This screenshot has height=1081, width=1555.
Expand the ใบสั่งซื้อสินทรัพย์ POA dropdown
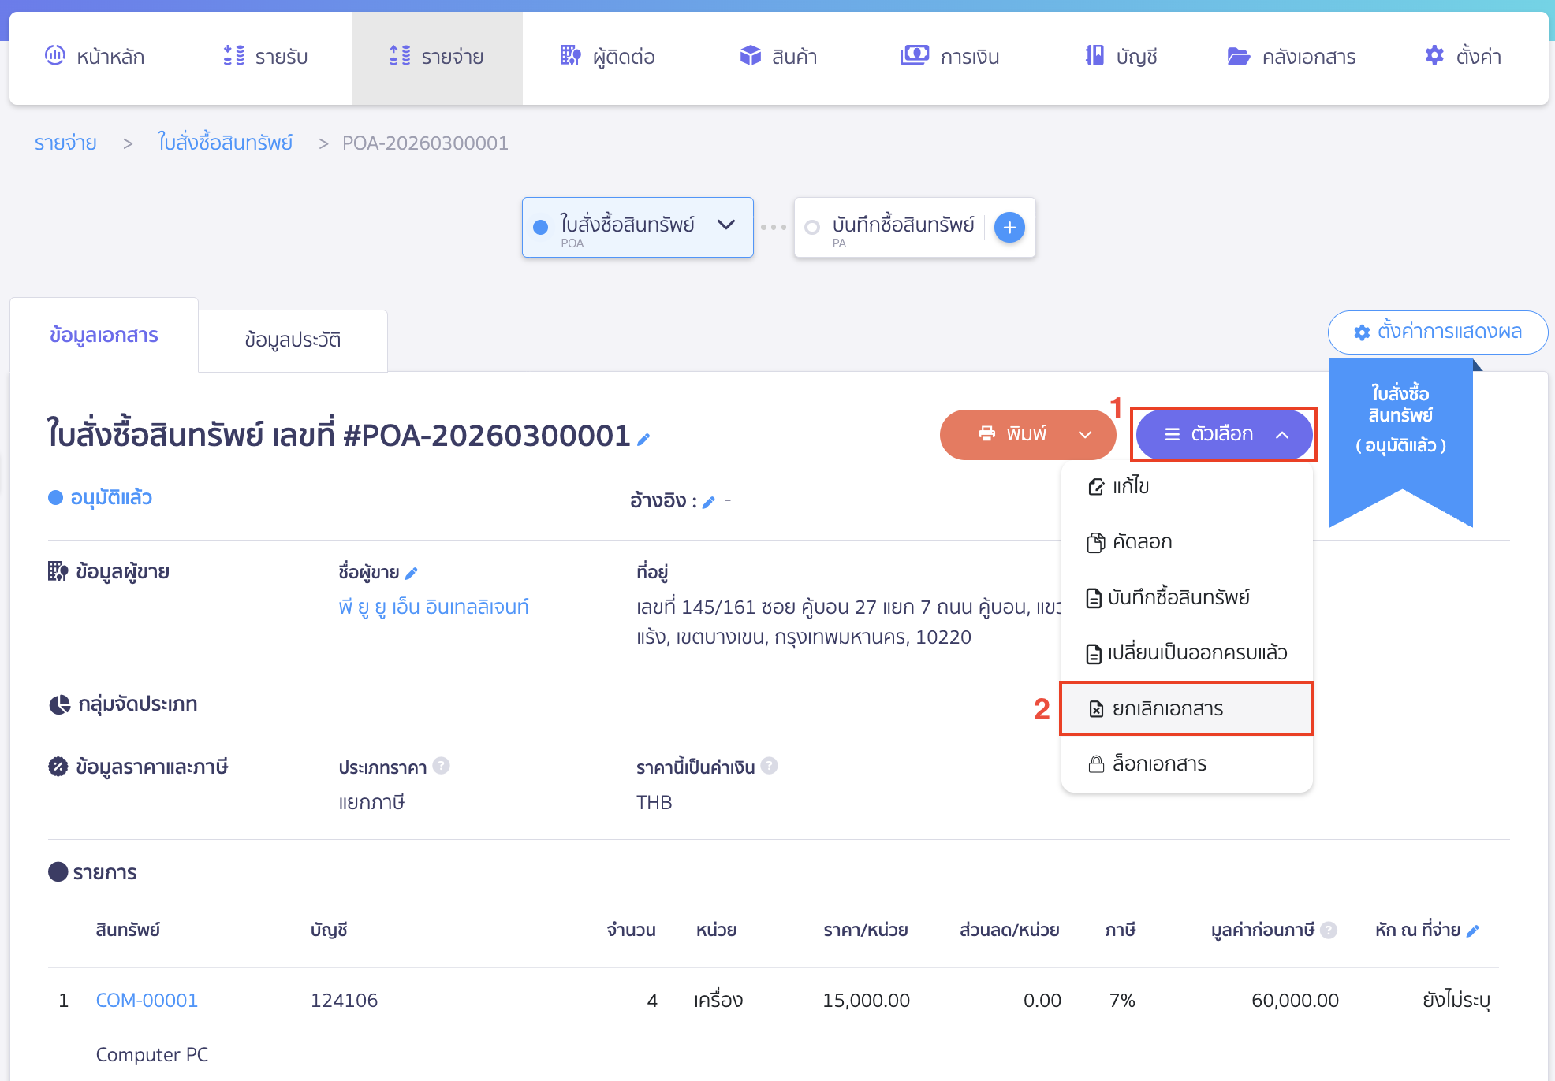coord(725,225)
